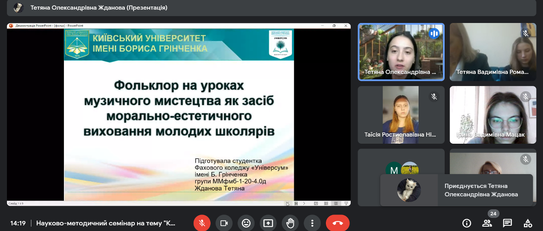
Task: Click the Приєднується Тетяна Жданова join notification
Action: tap(456, 190)
